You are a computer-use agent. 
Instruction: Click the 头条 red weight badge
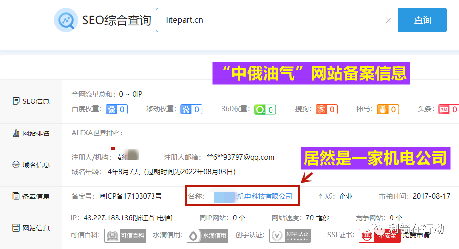pyautogui.click(x=448, y=109)
